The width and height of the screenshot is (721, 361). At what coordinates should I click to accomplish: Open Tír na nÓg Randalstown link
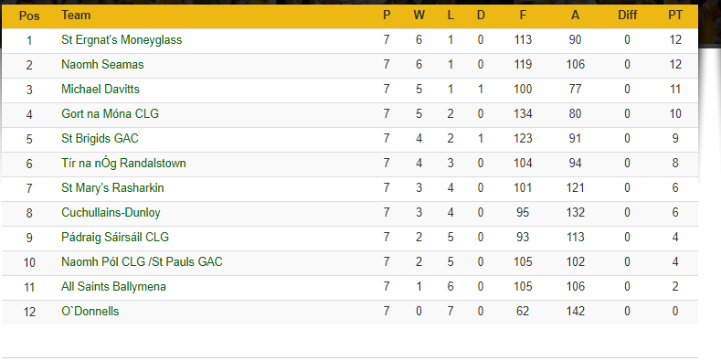coord(123,164)
